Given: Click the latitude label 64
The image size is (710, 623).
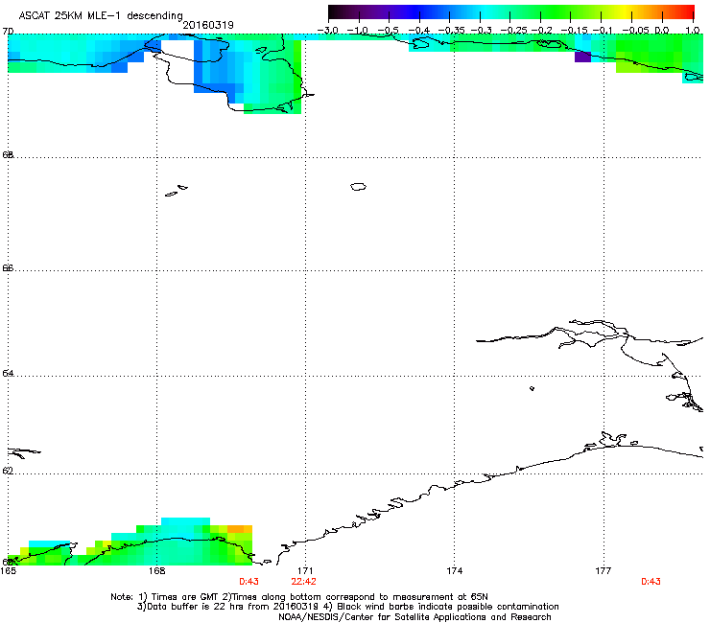Looking at the screenshot, I should tap(8, 373).
